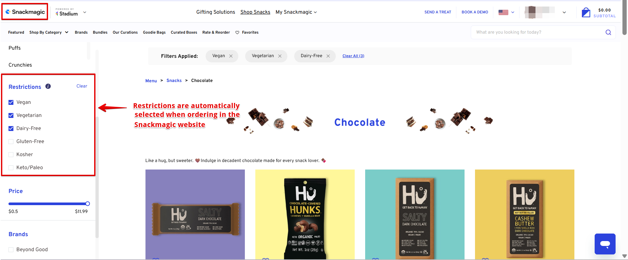The image size is (628, 260).
Task: Click the Restrictions info icon
Action: coord(48,86)
